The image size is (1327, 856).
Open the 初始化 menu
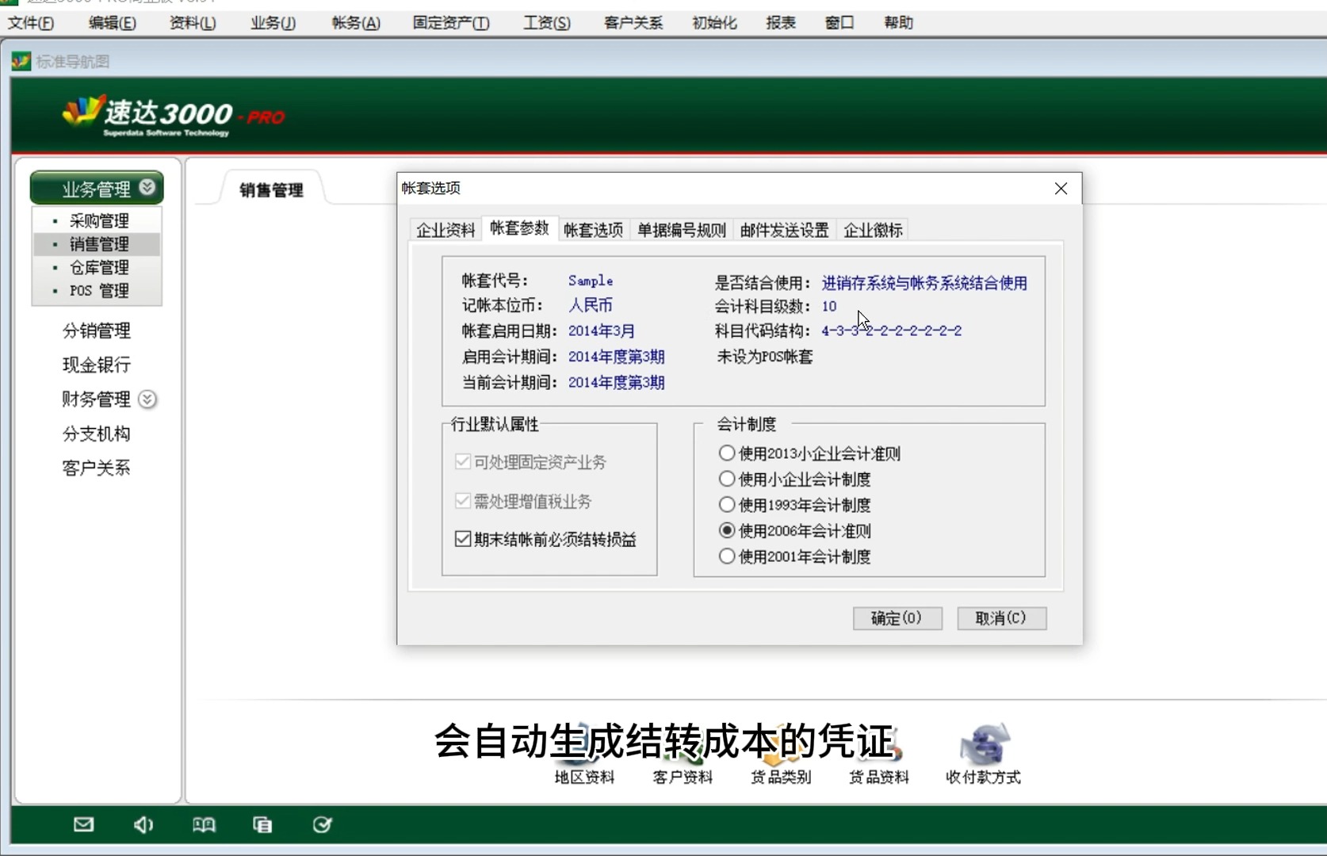click(x=714, y=23)
